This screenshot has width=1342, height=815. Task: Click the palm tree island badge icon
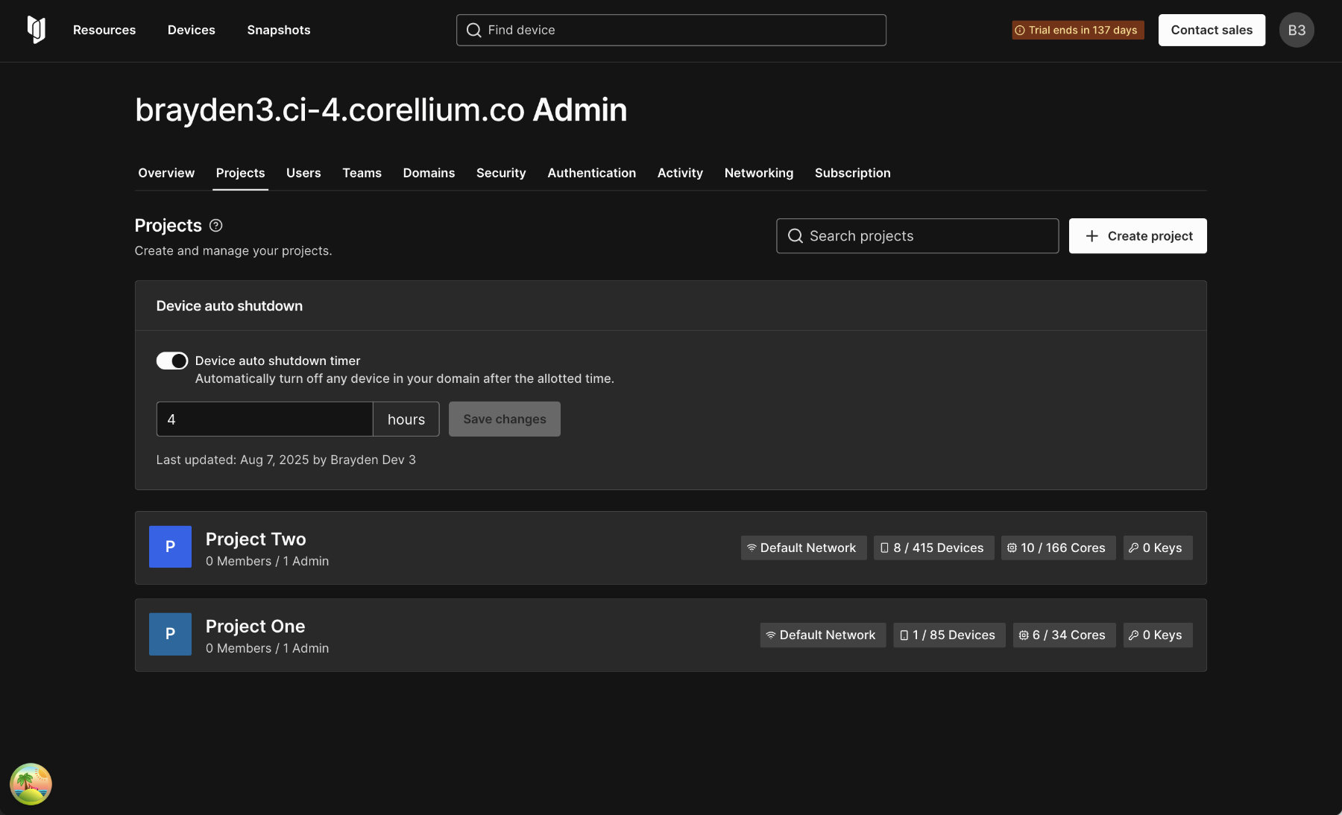pyautogui.click(x=31, y=784)
